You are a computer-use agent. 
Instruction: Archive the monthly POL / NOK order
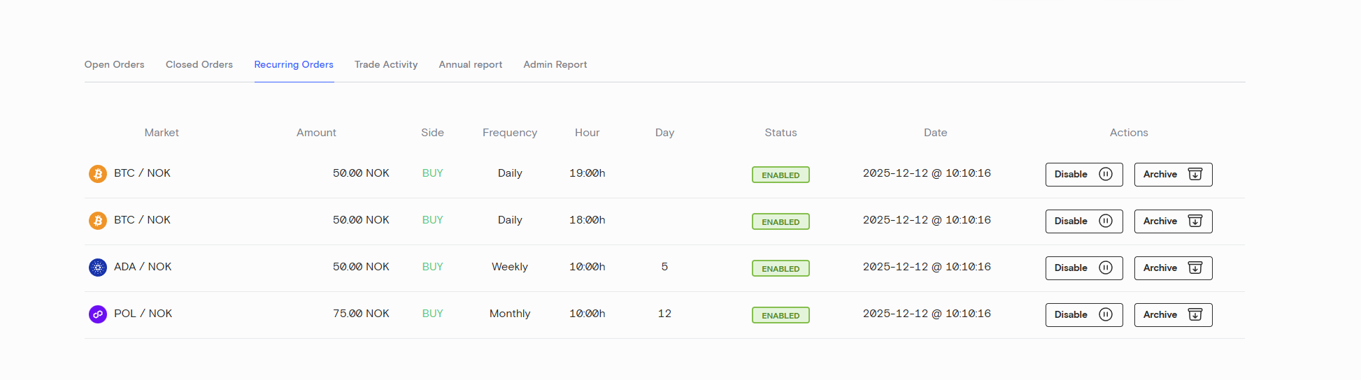click(x=1174, y=315)
